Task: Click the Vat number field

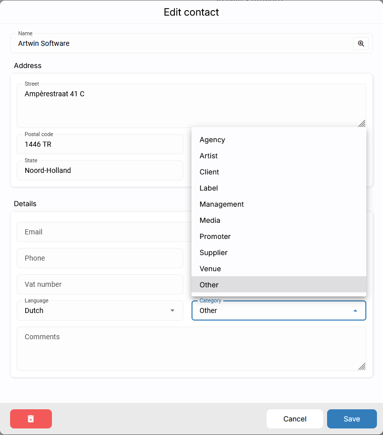Action: (100, 284)
